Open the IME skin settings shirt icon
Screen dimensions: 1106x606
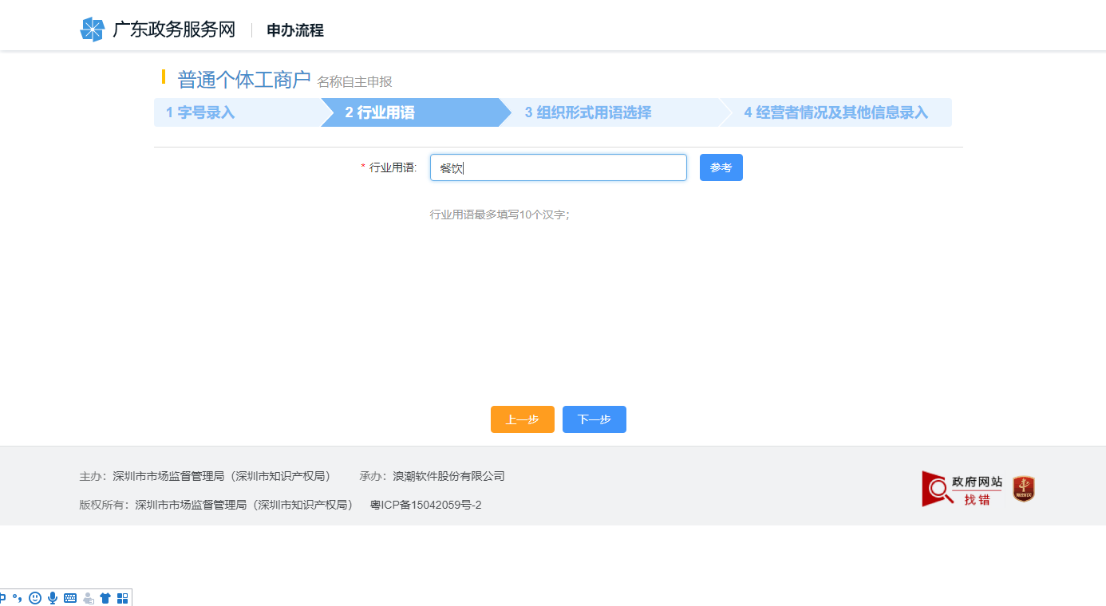(105, 596)
